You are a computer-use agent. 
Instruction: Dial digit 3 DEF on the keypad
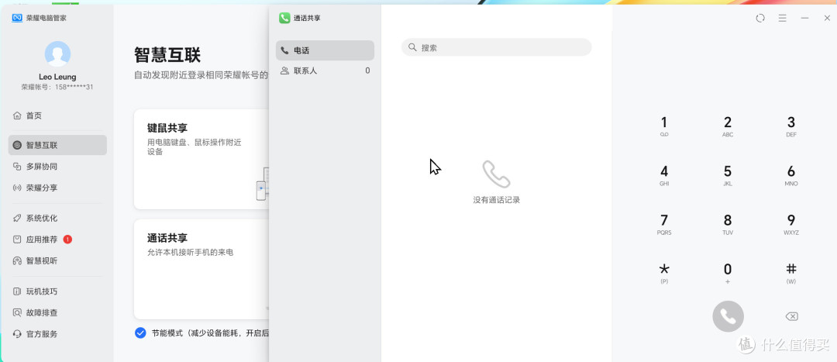tap(791, 126)
